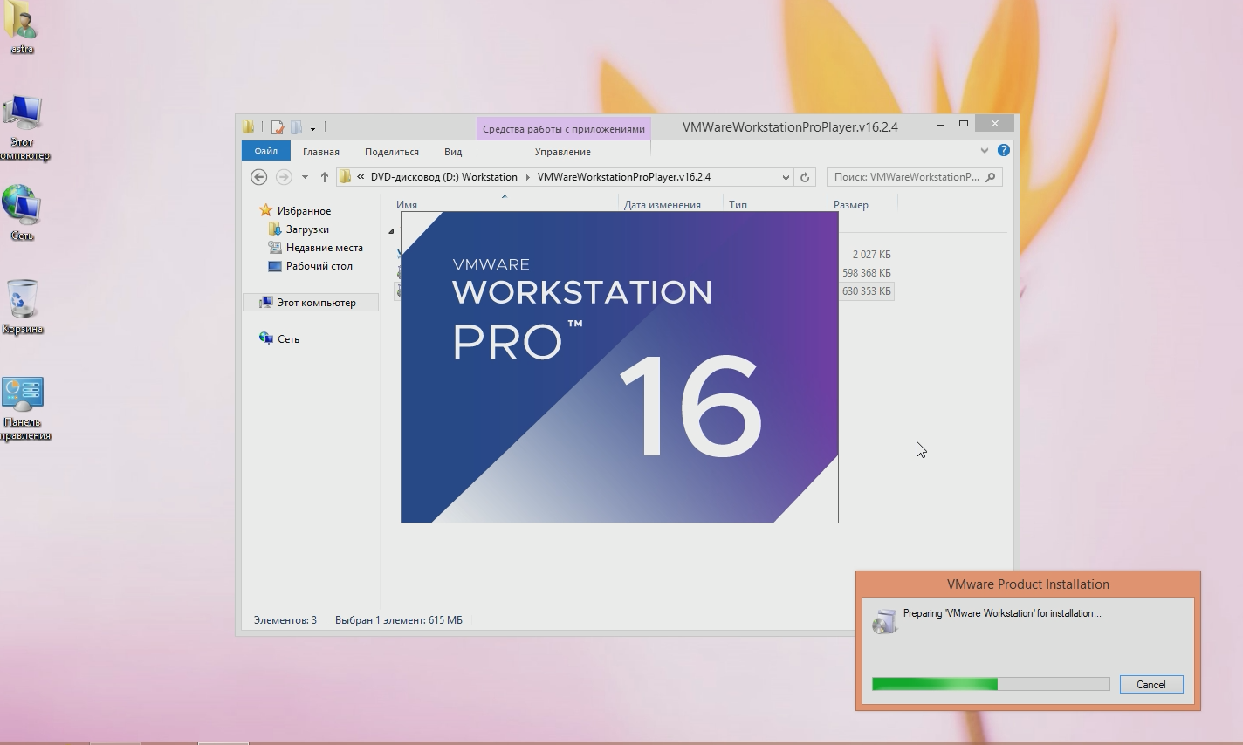The height and width of the screenshot is (745, 1243).
Task: Collapse the file group triangle
Action: click(391, 231)
